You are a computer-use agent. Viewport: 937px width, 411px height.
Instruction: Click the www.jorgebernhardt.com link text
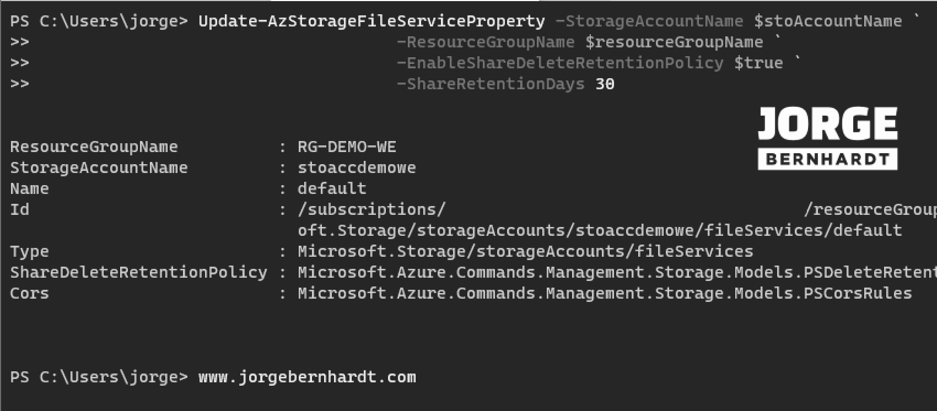point(307,377)
